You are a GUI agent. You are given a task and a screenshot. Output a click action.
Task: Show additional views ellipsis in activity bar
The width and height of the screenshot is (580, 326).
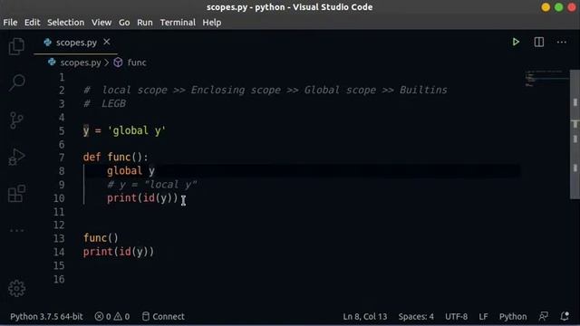coord(16,231)
